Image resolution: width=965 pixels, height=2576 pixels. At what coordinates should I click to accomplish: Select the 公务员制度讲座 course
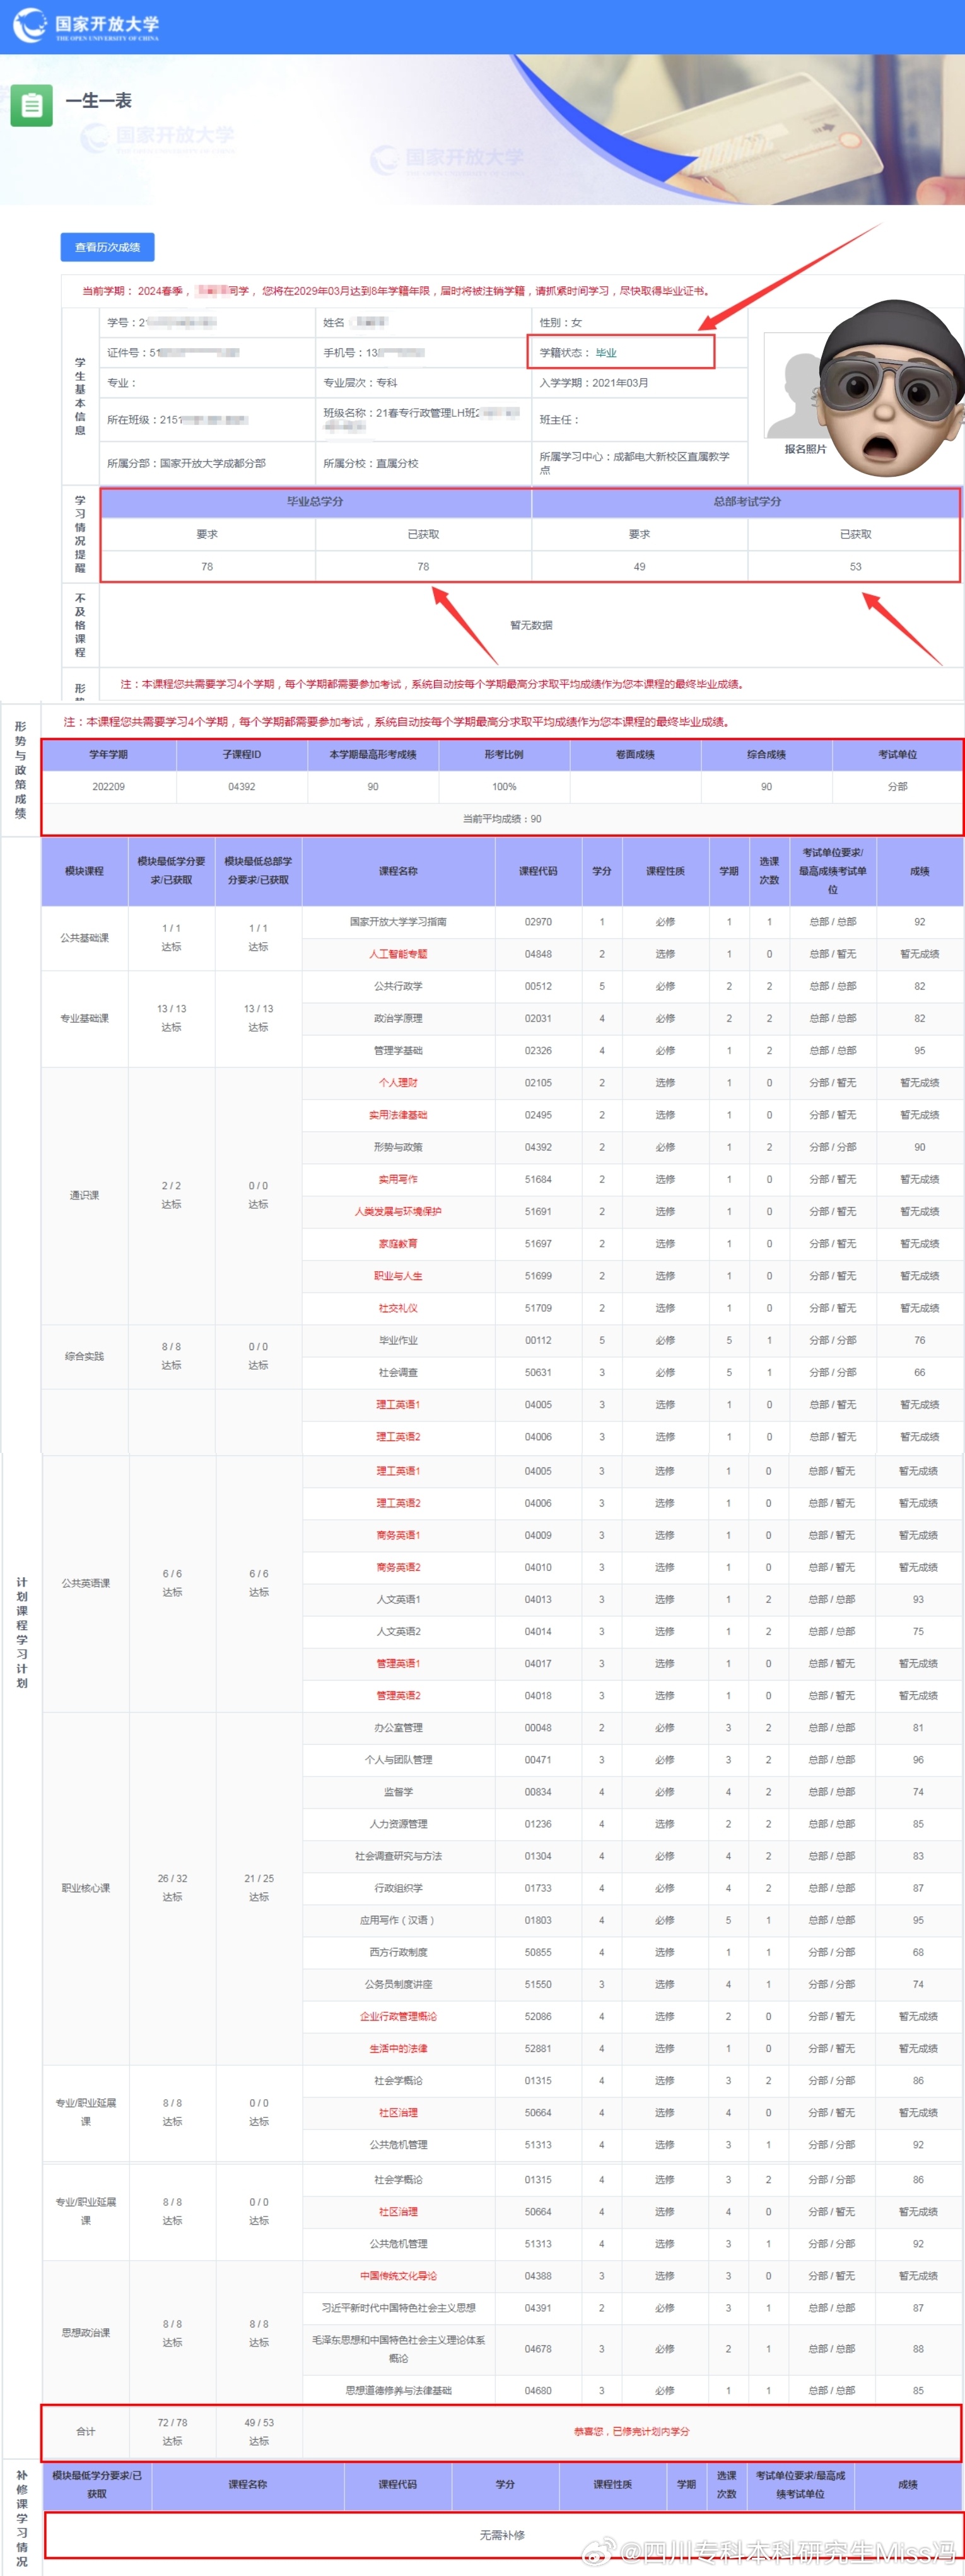(398, 1984)
